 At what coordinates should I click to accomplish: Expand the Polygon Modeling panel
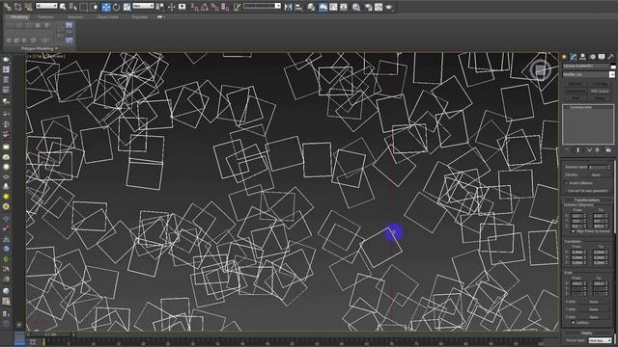click(39, 48)
